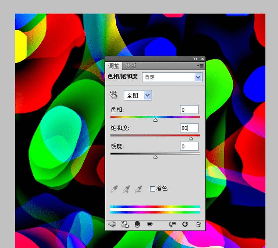Click the 色相 value field
This screenshot has width=278, height=248.
[189, 110]
